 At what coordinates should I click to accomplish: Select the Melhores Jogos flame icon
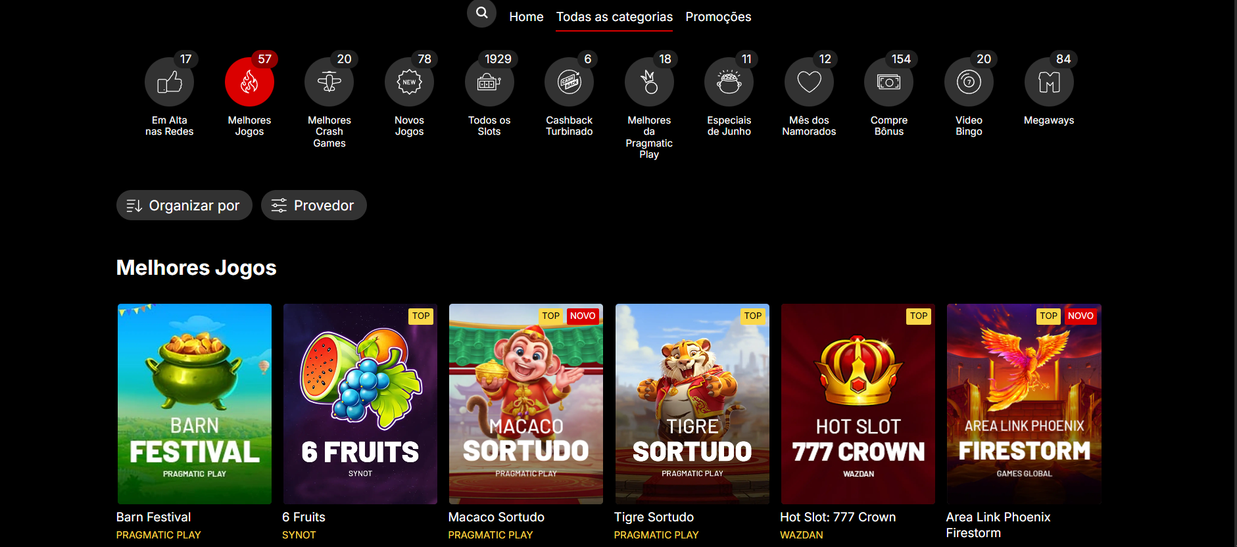pos(249,82)
